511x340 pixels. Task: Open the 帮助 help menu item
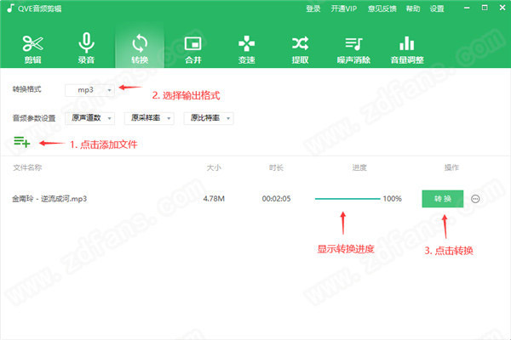[x=413, y=8]
